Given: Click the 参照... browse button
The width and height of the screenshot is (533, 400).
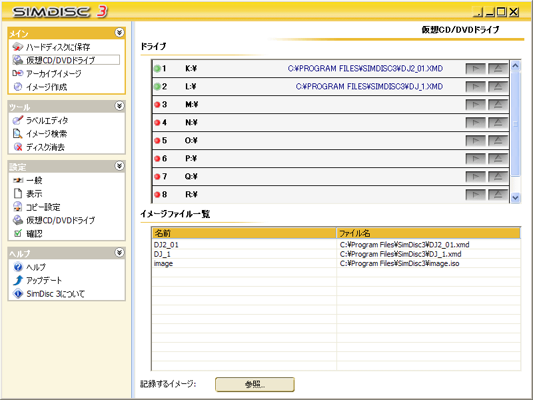Looking at the screenshot, I should pyautogui.click(x=255, y=385).
